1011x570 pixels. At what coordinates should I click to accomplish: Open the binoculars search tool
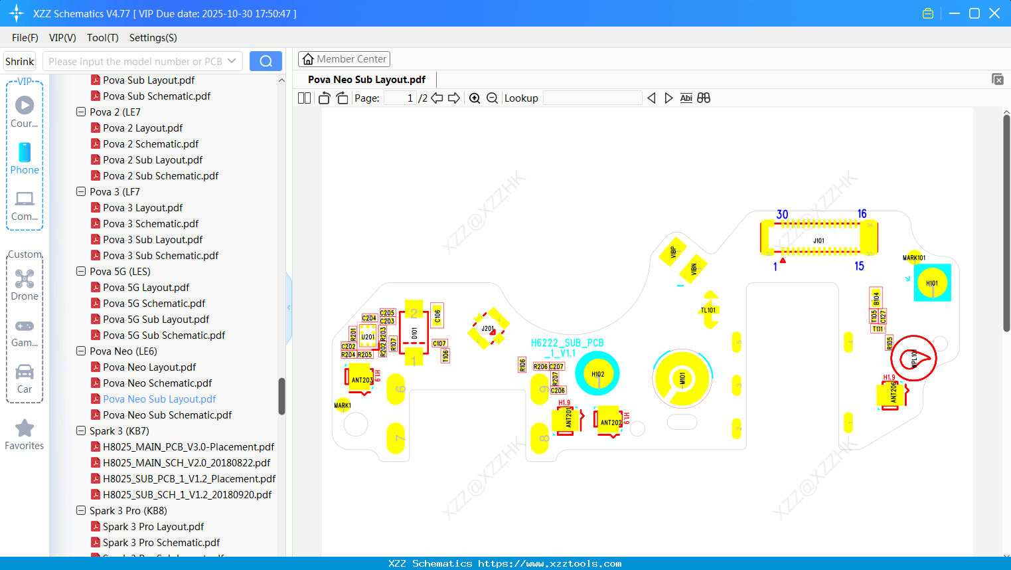point(704,98)
